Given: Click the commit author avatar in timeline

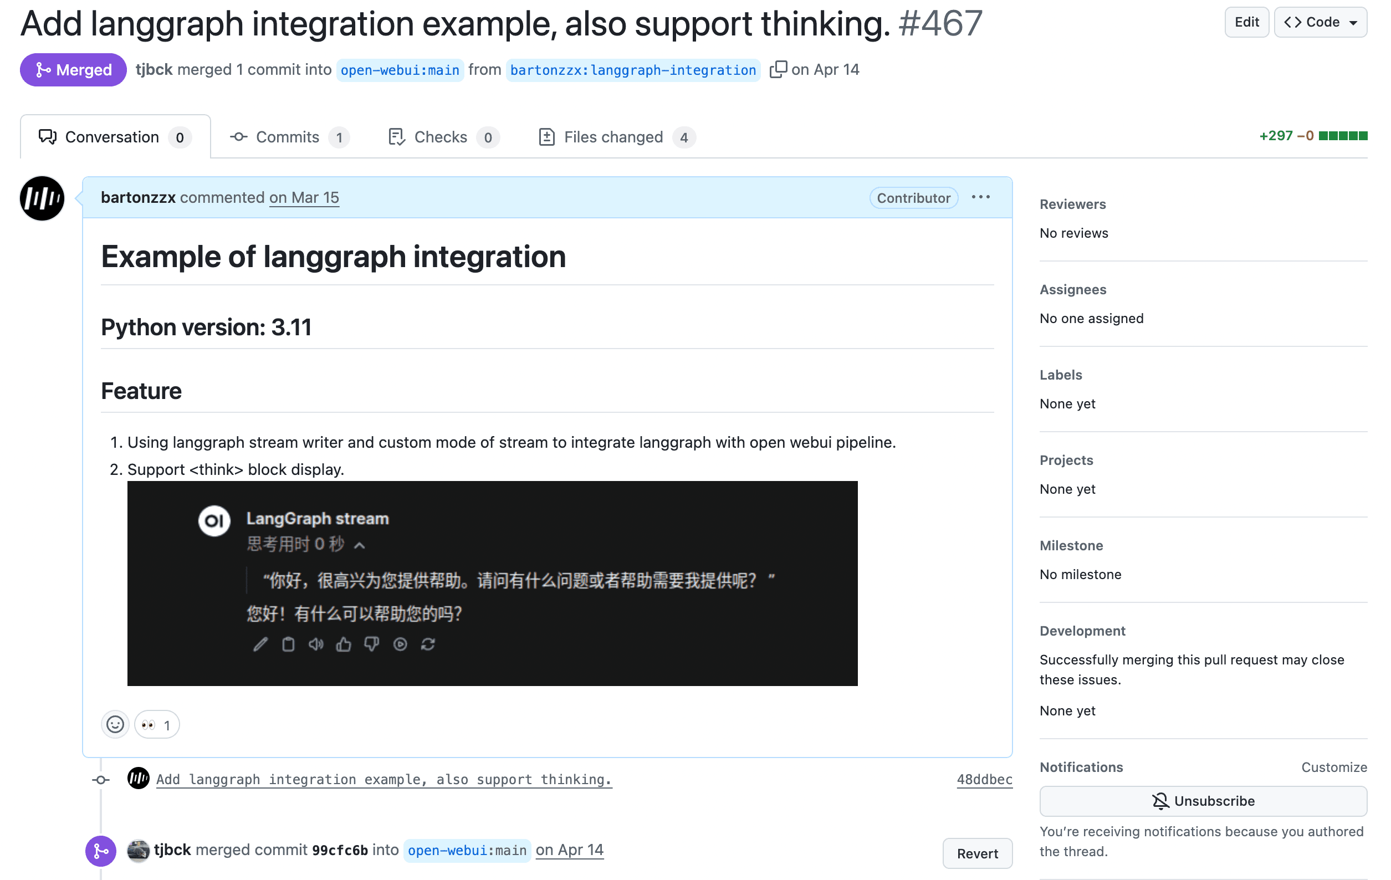Looking at the screenshot, I should click(x=138, y=779).
